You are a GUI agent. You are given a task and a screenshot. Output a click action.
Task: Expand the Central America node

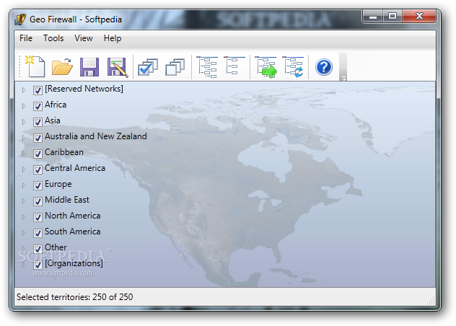pos(24,169)
